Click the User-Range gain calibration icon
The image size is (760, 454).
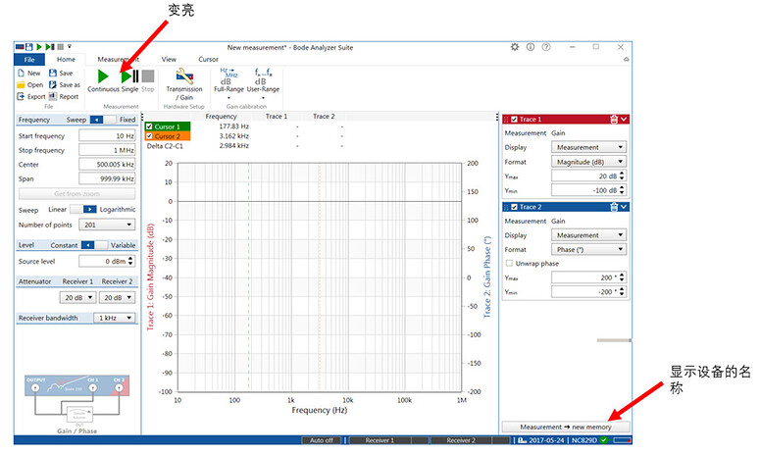point(262,76)
